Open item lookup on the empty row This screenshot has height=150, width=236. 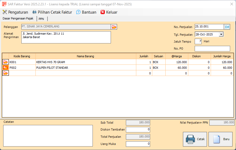tap(6, 73)
